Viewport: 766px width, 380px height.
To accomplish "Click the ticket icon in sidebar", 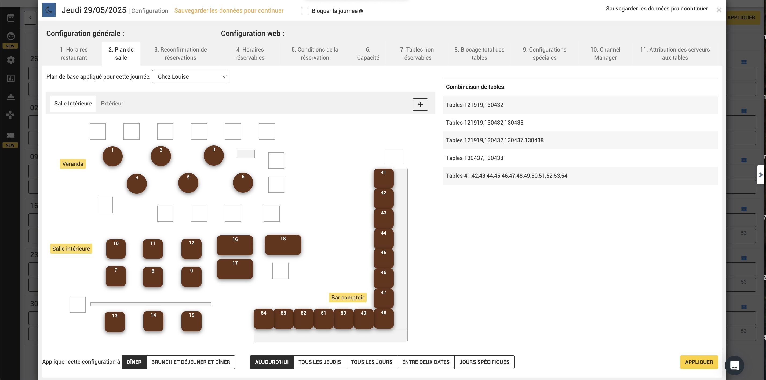I will (11, 135).
